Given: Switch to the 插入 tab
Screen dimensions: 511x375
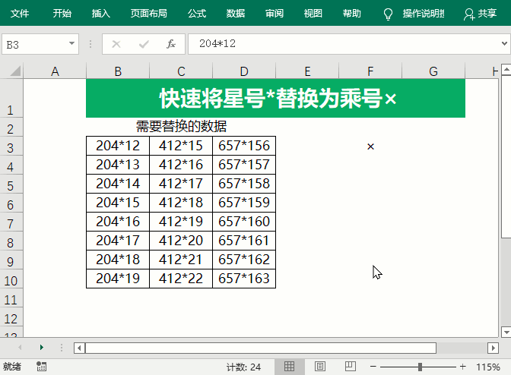Looking at the screenshot, I should point(100,14).
